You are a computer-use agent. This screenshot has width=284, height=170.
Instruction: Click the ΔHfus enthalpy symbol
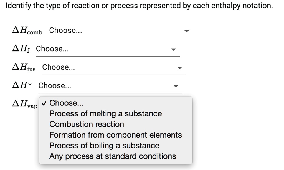24,67
